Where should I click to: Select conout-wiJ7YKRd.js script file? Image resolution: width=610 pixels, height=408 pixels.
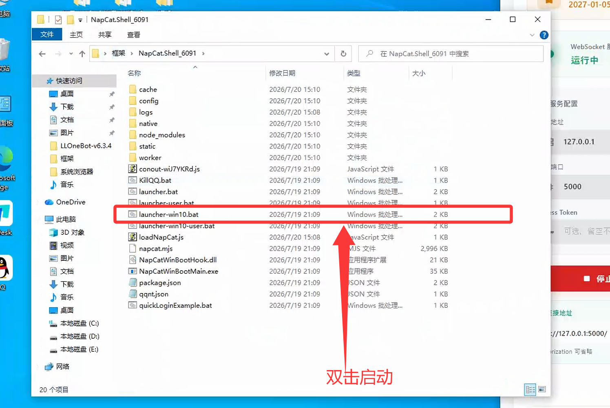[x=169, y=169]
